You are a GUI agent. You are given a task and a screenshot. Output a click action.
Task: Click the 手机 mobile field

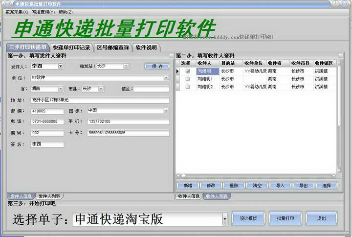(128, 121)
